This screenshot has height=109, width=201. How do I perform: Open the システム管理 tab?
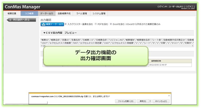pyautogui.click(x=99, y=13)
